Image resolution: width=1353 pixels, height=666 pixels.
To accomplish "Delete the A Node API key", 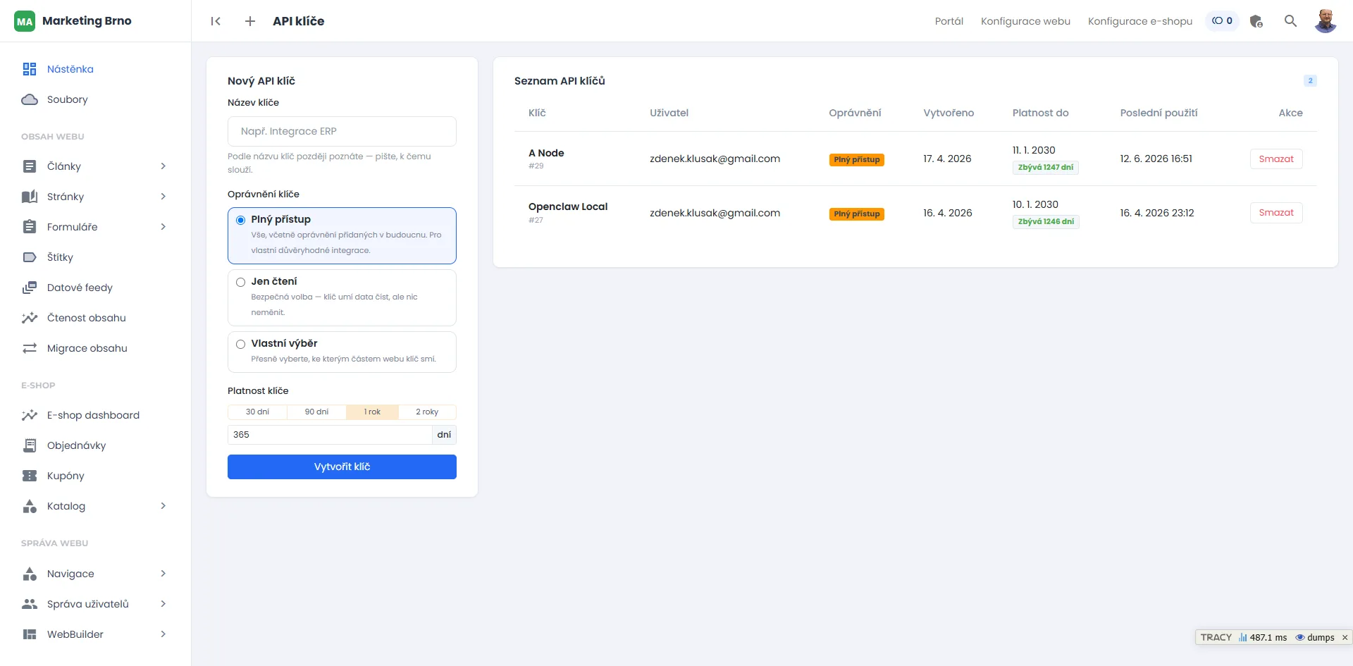I will pyautogui.click(x=1276, y=159).
